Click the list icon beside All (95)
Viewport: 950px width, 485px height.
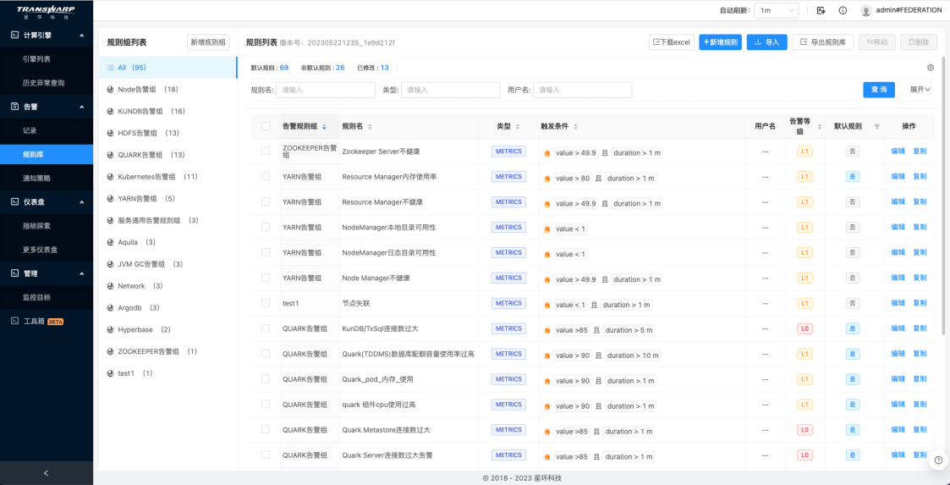(110, 68)
